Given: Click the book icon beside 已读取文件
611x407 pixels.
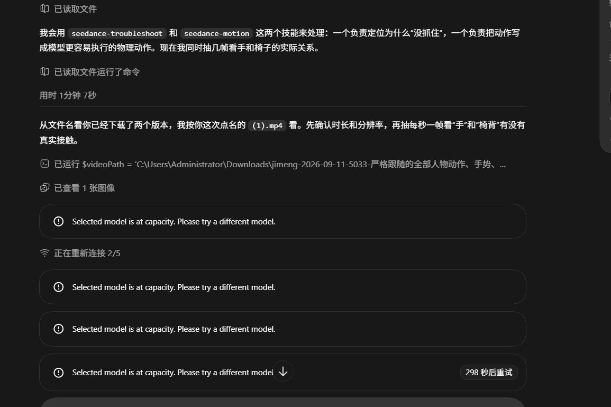Looking at the screenshot, I should coord(44,8).
